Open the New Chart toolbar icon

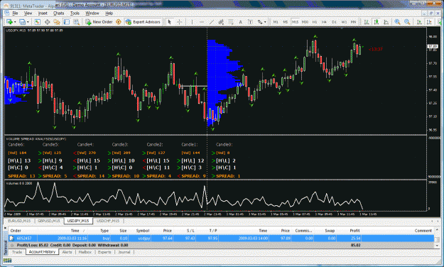point(9,22)
